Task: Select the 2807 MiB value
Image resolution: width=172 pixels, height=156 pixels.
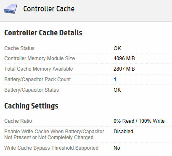Action: [124, 69]
